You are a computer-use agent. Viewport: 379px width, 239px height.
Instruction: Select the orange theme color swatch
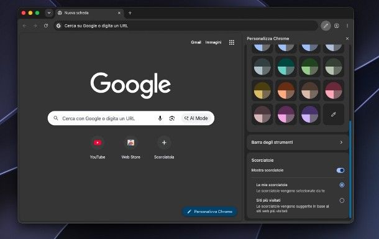286,90
